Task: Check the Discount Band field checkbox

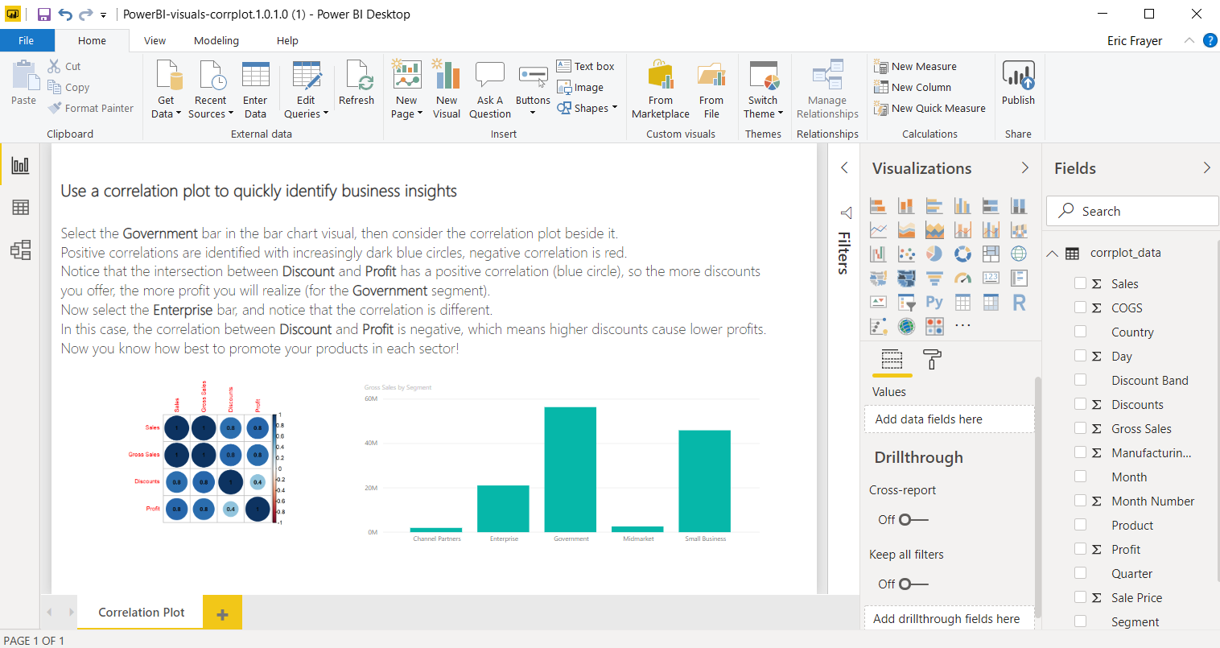Action: (1081, 380)
